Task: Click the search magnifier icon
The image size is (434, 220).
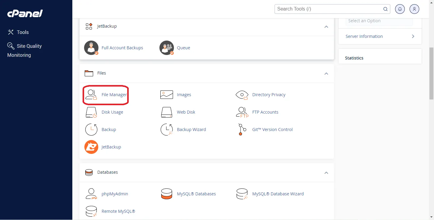Action: tap(385, 9)
